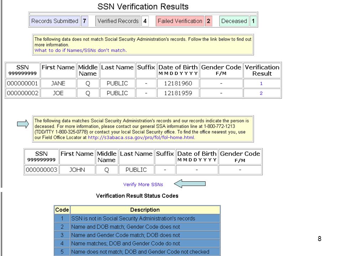Open verification result code 2 for Joe

coord(261,93)
